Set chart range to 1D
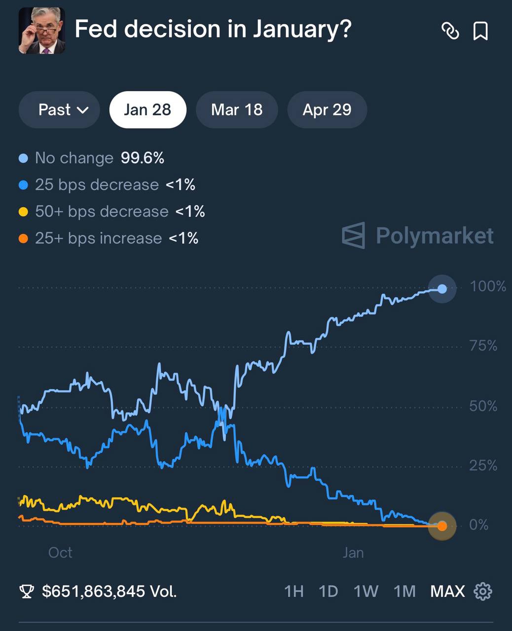Image resolution: width=512 pixels, height=631 pixels. [328, 591]
